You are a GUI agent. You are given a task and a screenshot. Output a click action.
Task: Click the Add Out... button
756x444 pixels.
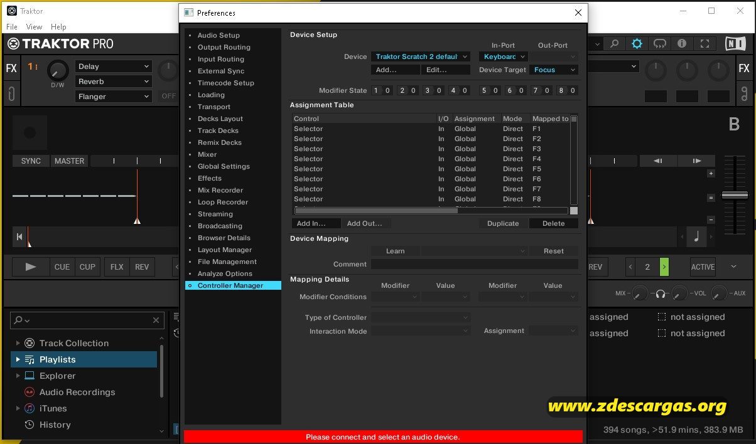[x=366, y=223]
